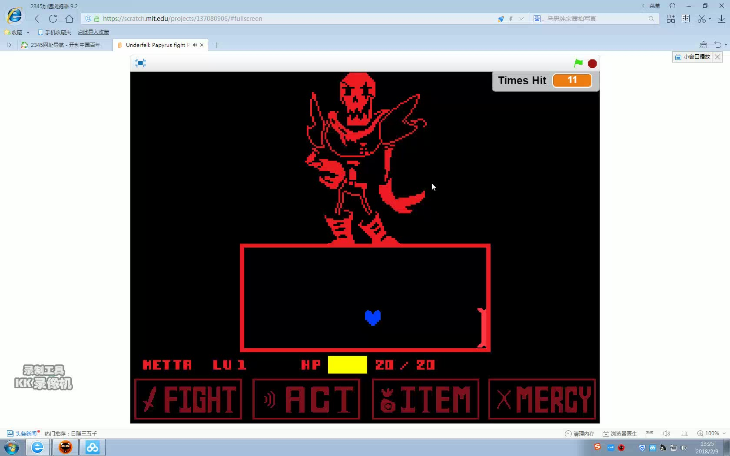Click the broom clean-traces icon
The height and width of the screenshot is (456, 730).
click(703, 45)
